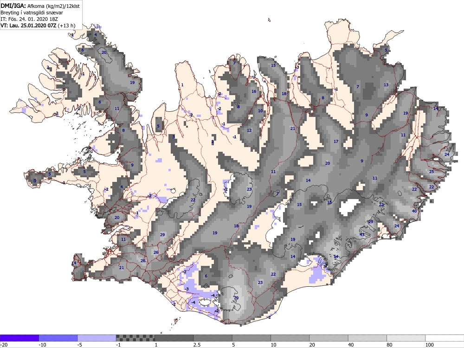
Task: Click the '80' legend scale label
Action: pyautogui.click(x=390, y=345)
